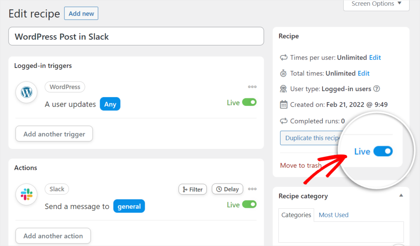Screen dimensions: 420x246
Task: Collapse the Recipe category panel
Action: pyautogui.click(x=401, y=196)
